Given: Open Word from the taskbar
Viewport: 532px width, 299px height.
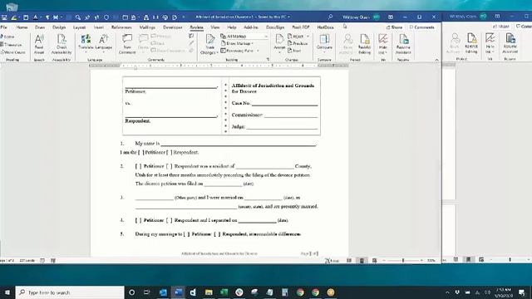Looking at the screenshot, I should click(178, 292).
